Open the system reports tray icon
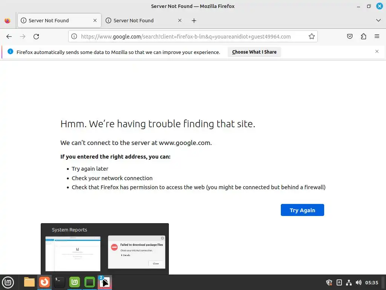The image size is (386, 290). pyautogui.click(x=339, y=282)
